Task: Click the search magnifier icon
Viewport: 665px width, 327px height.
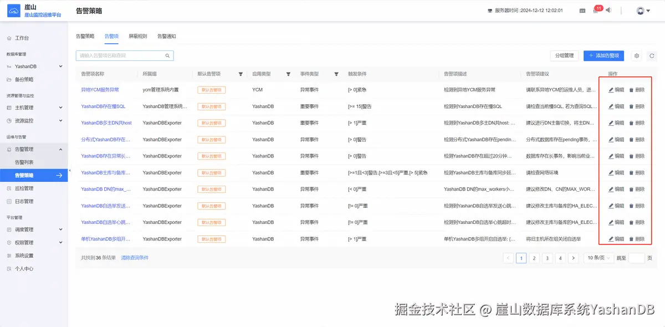Action: click(167, 56)
